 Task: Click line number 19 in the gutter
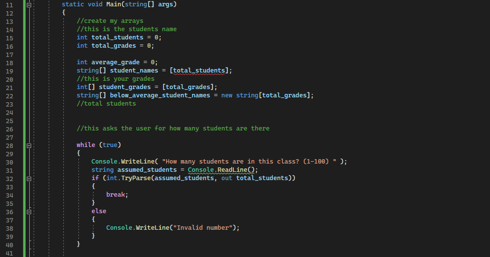point(9,71)
